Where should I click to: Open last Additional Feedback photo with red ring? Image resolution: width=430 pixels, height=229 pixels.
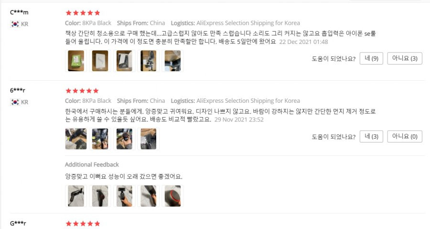coord(172,196)
